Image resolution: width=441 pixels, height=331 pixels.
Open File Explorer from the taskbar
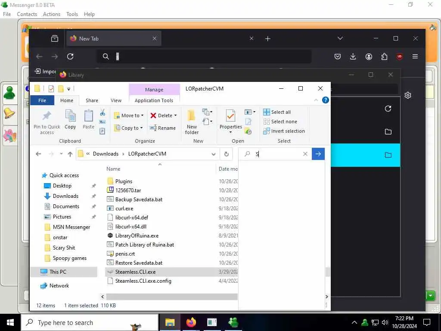pos(170,322)
